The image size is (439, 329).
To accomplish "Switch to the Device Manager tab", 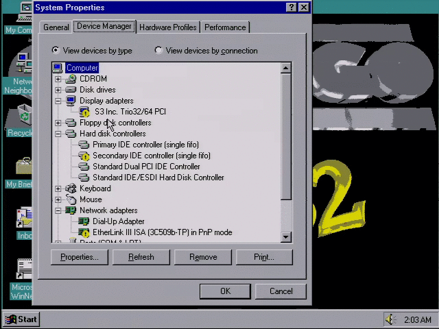I will pos(104,26).
